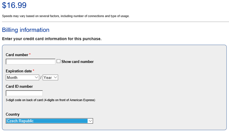Open the expiration Month dropdown
This screenshot has height=133, width=229.
(22, 77)
